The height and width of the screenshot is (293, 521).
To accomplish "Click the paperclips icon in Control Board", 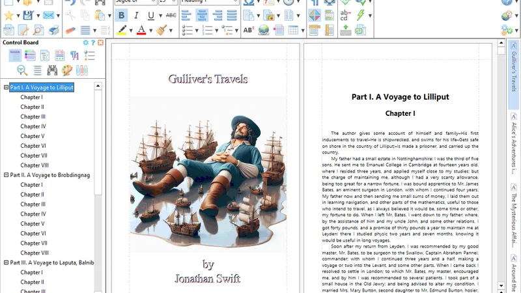I will point(83,70).
